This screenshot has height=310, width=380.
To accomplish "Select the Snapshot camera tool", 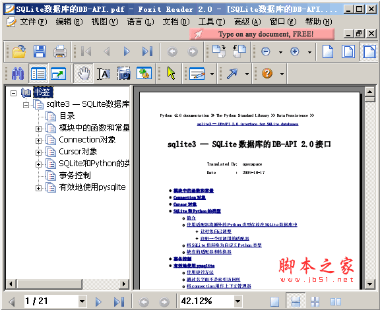I will tap(124, 73).
